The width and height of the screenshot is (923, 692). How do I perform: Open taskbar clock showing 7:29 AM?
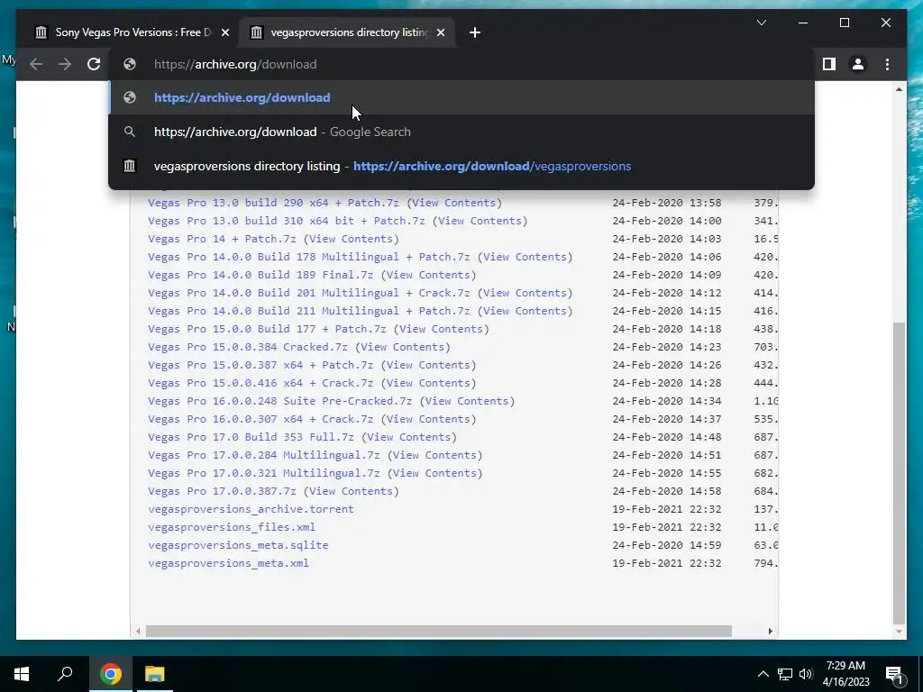(x=845, y=674)
